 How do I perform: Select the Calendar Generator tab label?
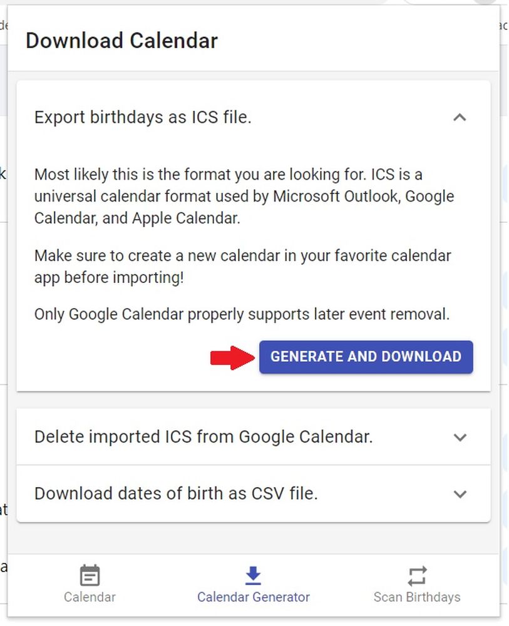253,597
